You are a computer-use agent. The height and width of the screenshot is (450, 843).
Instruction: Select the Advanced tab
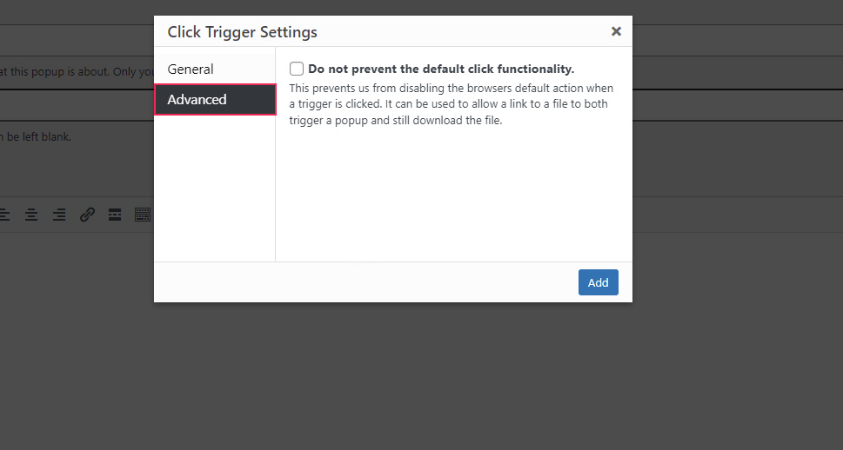[215, 99]
